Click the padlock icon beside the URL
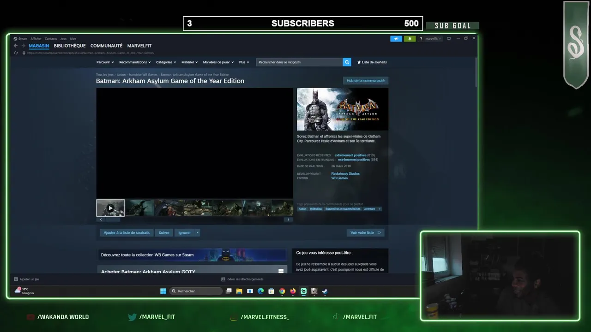Image resolution: width=591 pixels, height=332 pixels. coord(23,53)
